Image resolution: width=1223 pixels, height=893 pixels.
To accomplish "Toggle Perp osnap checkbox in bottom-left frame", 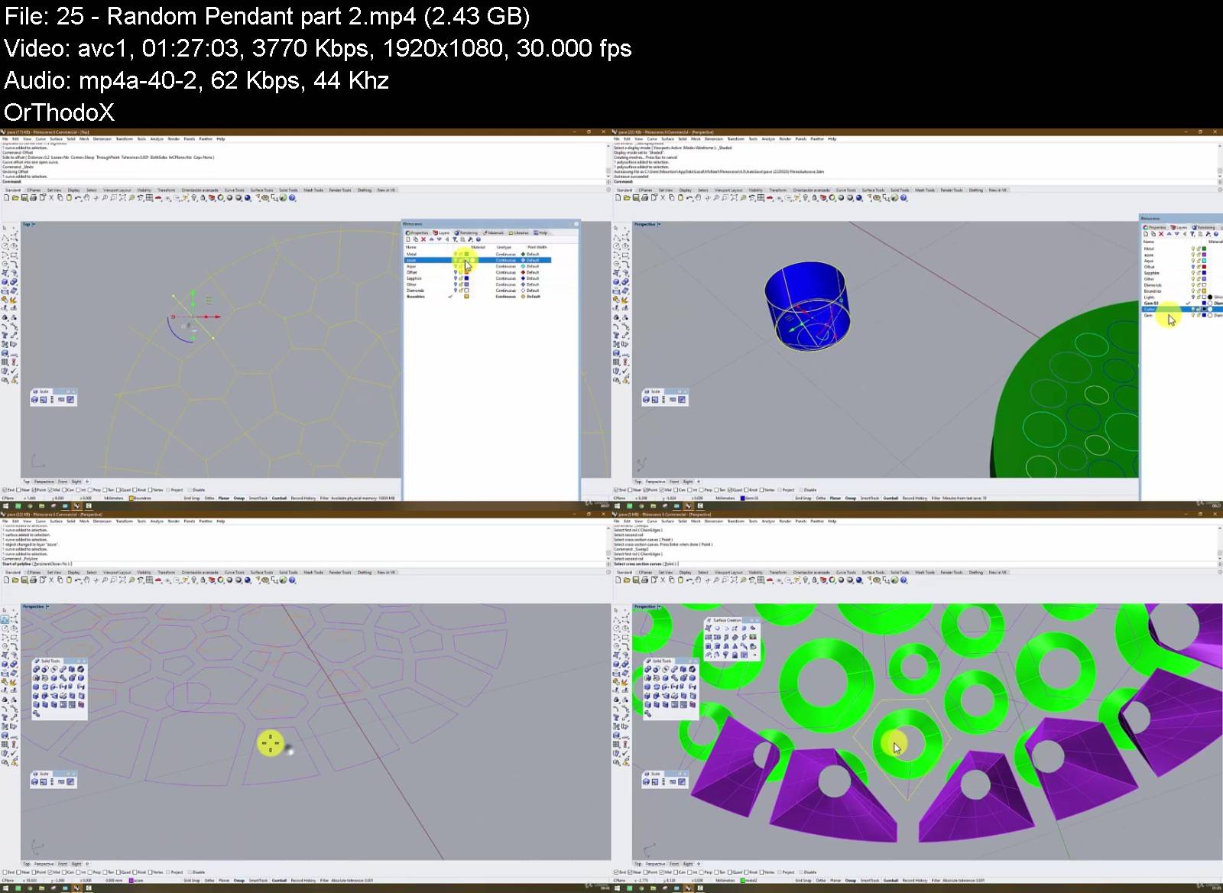I will (90, 872).
